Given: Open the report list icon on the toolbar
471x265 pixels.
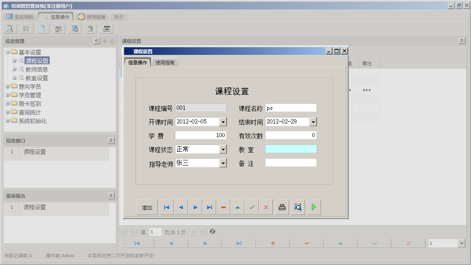Looking at the screenshot, I should (x=26, y=28).
